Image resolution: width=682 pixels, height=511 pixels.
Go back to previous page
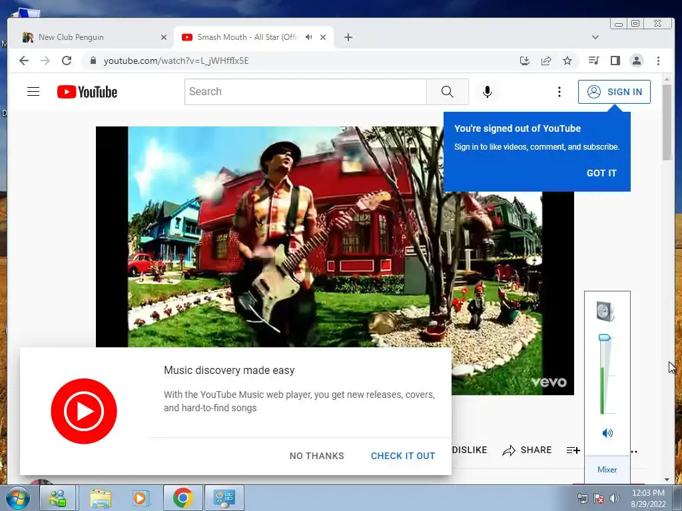point(24,61)
